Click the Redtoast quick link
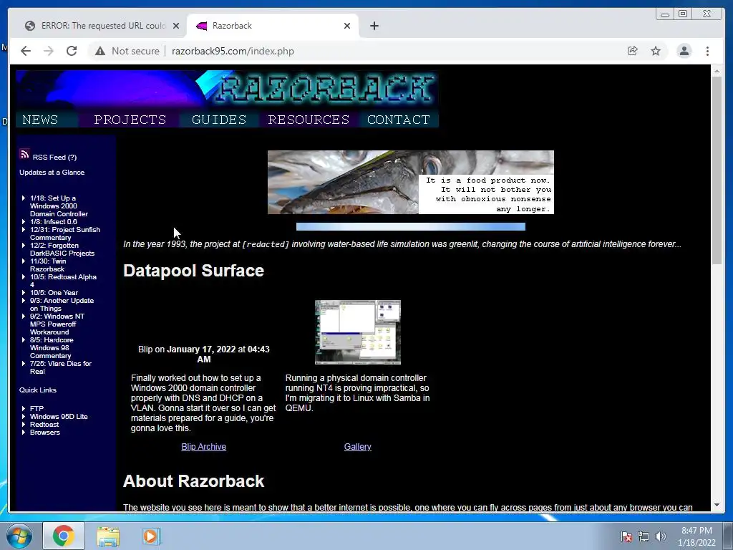This screenshot has height=550, width=733. pos(44,425)
